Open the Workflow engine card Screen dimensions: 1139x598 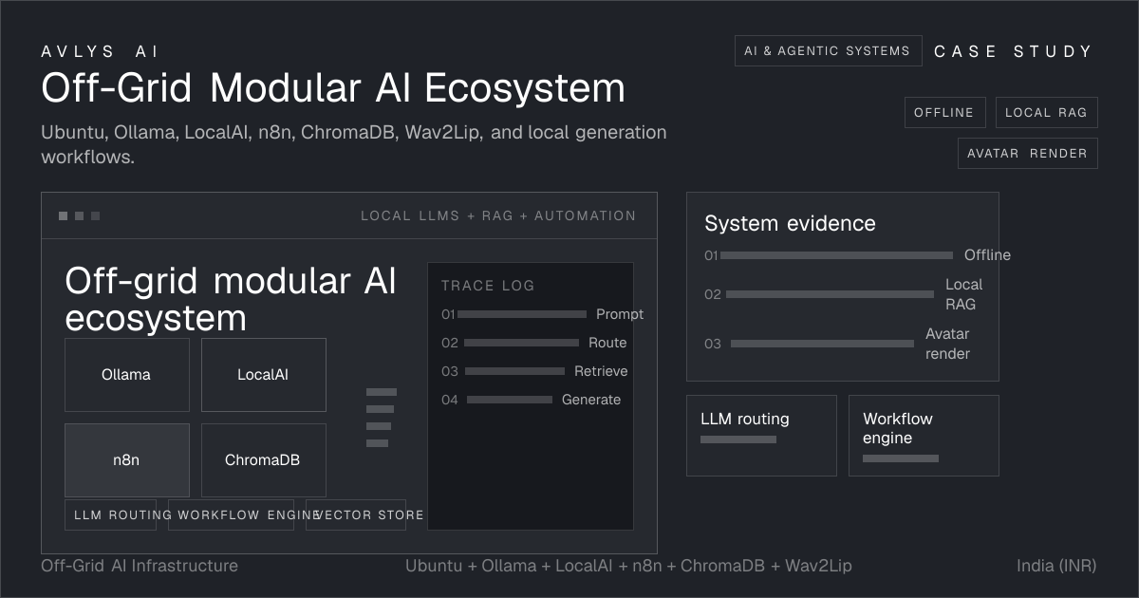click(x=924, y=435)
